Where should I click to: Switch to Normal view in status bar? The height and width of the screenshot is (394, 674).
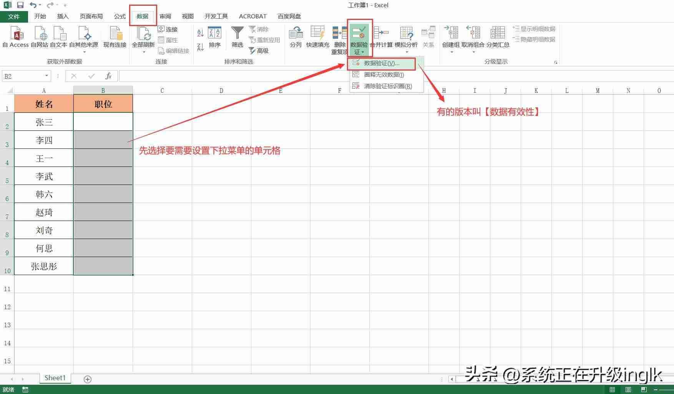pos(612,389)
